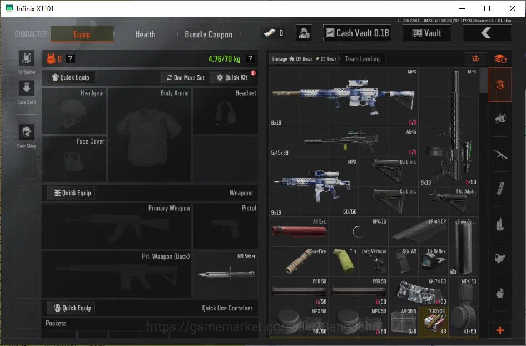The height and width of the screenshot is (346, 526).
Task: Select the Headset equipment slot
Action: 226,111
